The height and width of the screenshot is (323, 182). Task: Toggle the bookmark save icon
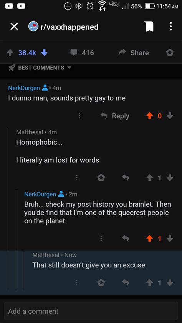[x=150, y=26]
